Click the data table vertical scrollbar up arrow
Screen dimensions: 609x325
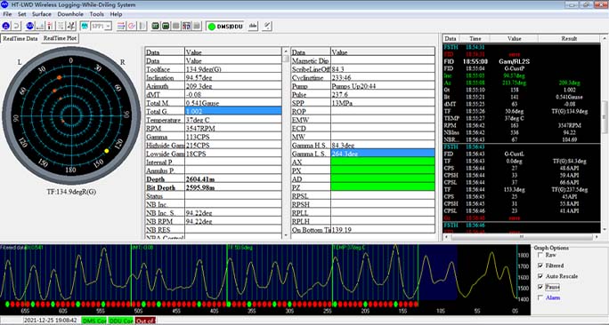[286, 52]
